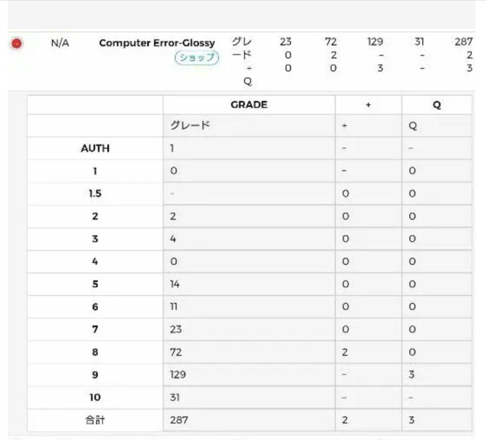
Task: Select the Q column header in table
Action: tap(437, 105)
